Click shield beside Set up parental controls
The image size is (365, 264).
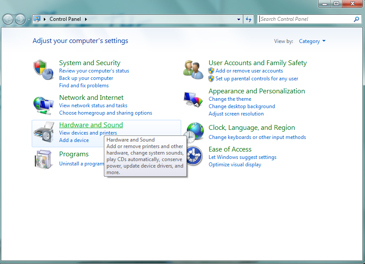pos(211,79)
